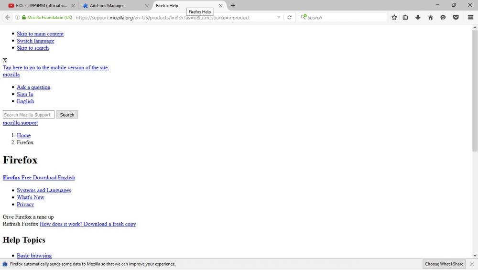The width and height of the screenshot is (478, 270).
Task: Click the back arrow navigation button
Action: 7,17
